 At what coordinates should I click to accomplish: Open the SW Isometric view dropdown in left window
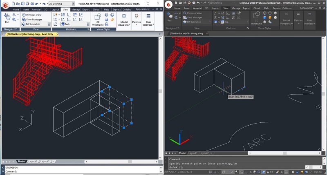point(49,24)
